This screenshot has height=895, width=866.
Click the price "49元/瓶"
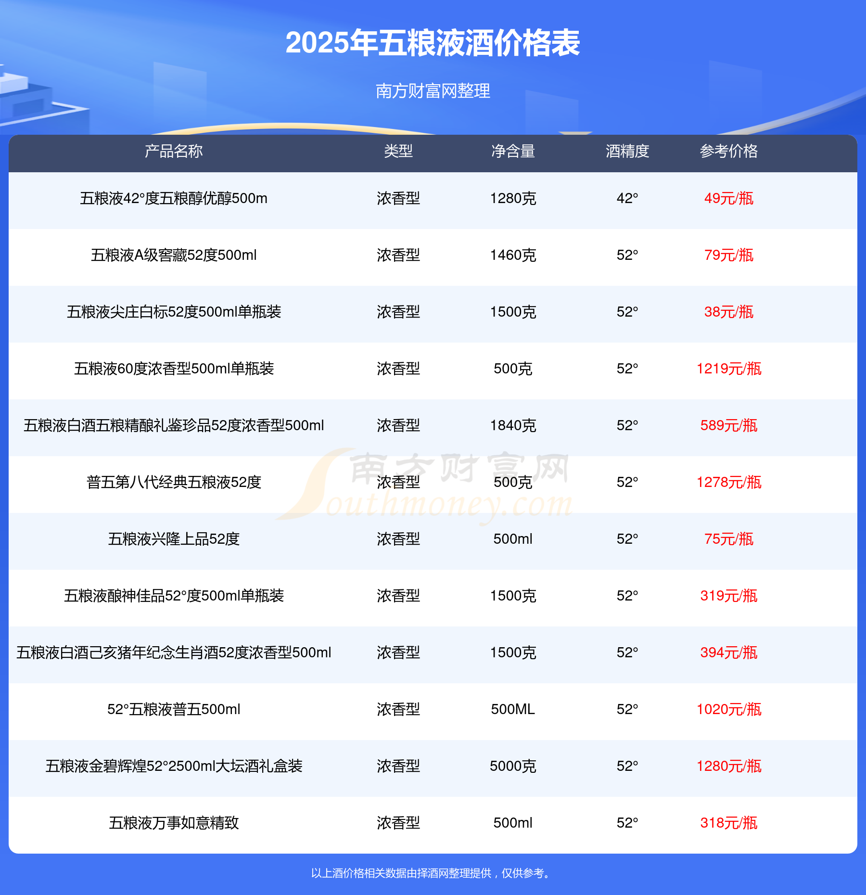point(729,198)
